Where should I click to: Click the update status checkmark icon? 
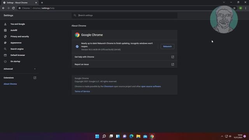tap(77, 47)
